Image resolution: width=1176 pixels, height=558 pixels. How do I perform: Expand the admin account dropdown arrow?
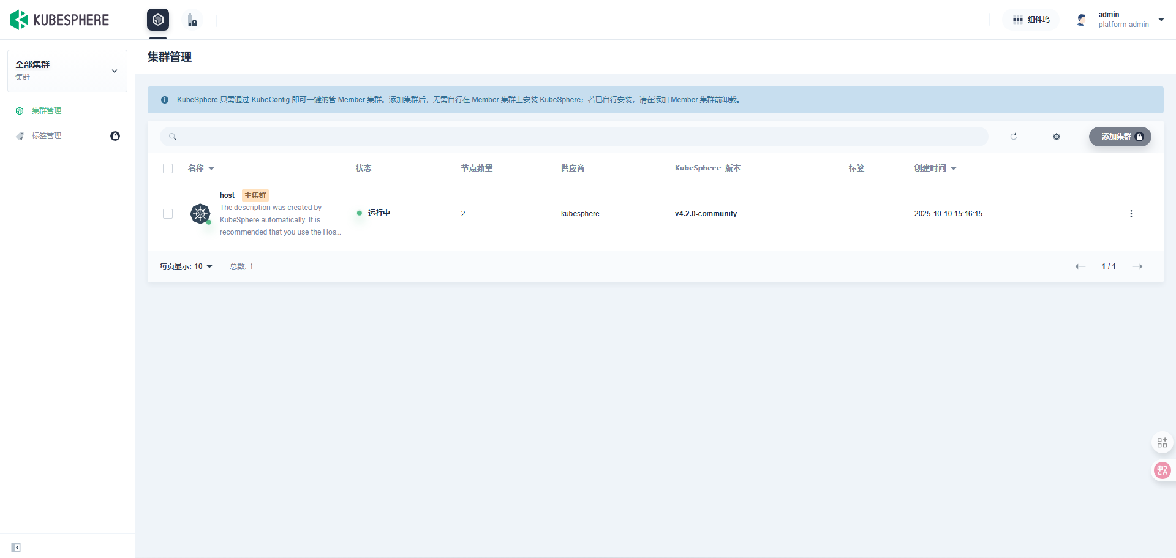1161,20
